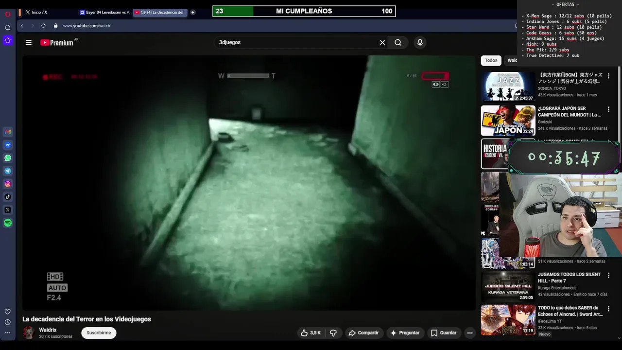
Task: Open more actions menu under video
Action: 469,333
